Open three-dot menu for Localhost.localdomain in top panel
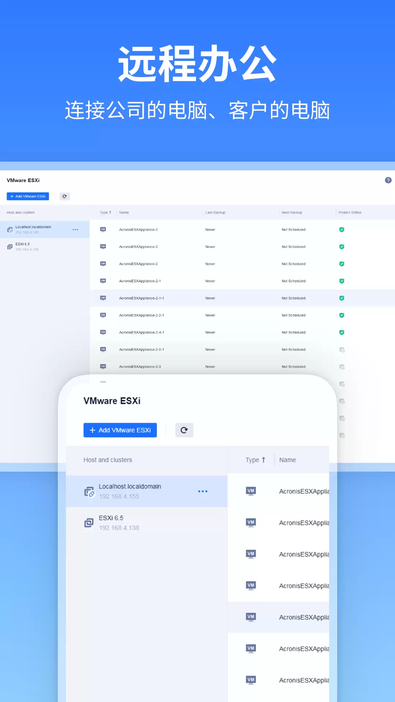Image resolution: width=395 pixels, height=702 pixels. click(75, 230)
